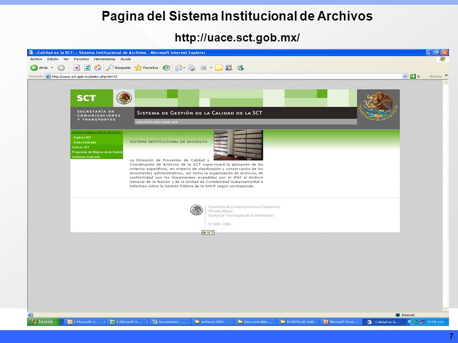This screenshot has height=343, width=458.
Task: Click the page icon in address bar
Action: (48, 76)
